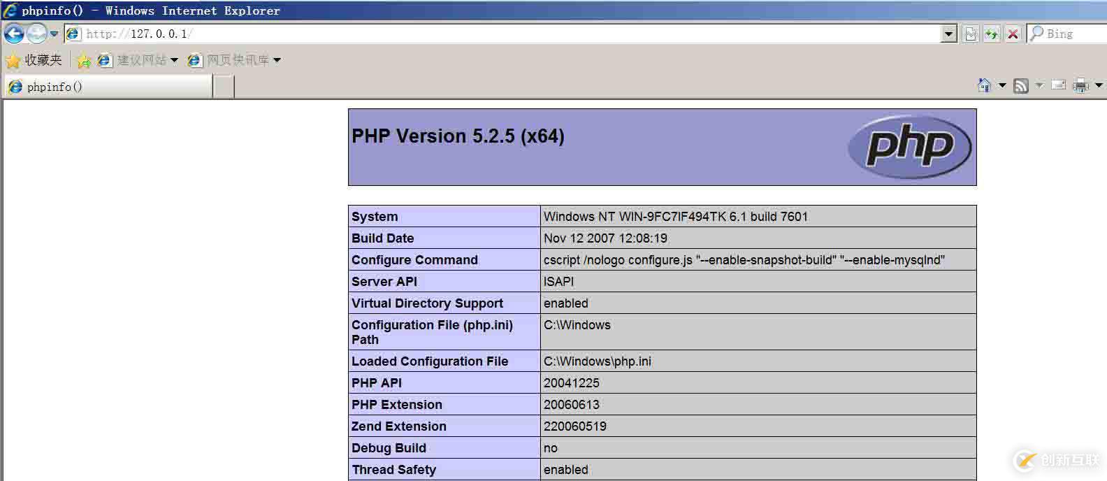
Task: Click the 'Thread Safety' row label
Action: pyautogui.click(x=393, y=470)
